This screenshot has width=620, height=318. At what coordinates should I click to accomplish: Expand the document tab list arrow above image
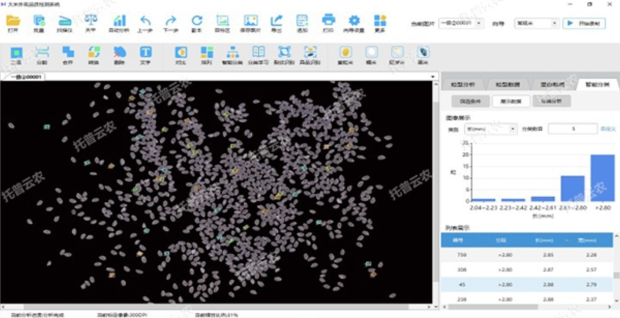pos(433,76)
